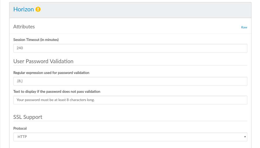This screenshot has height=148, width=260.
Task: Open the Horizon panel title link
Action: (23, 10)
